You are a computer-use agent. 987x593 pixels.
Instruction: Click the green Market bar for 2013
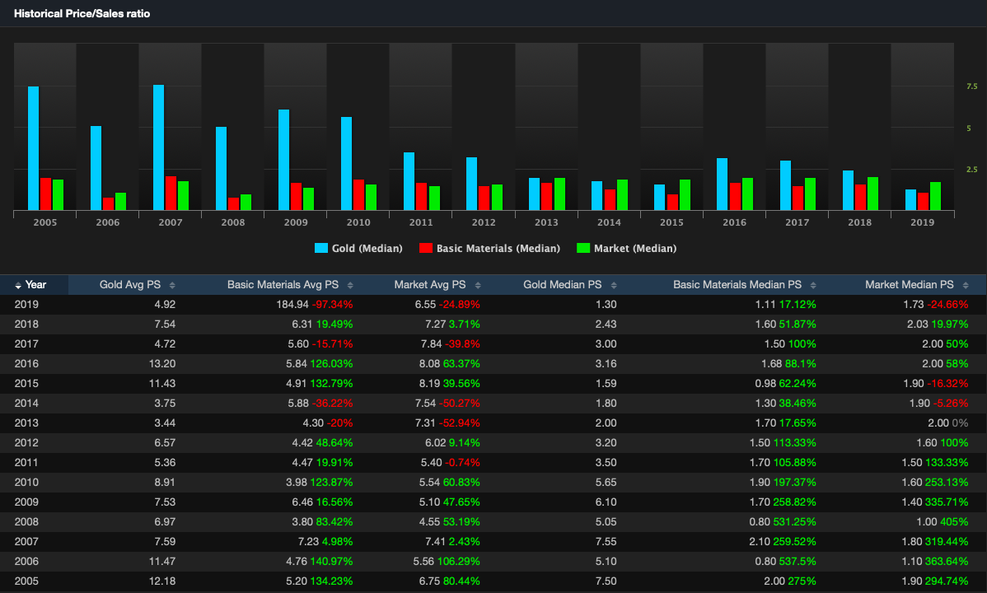[x=559, y=194]
